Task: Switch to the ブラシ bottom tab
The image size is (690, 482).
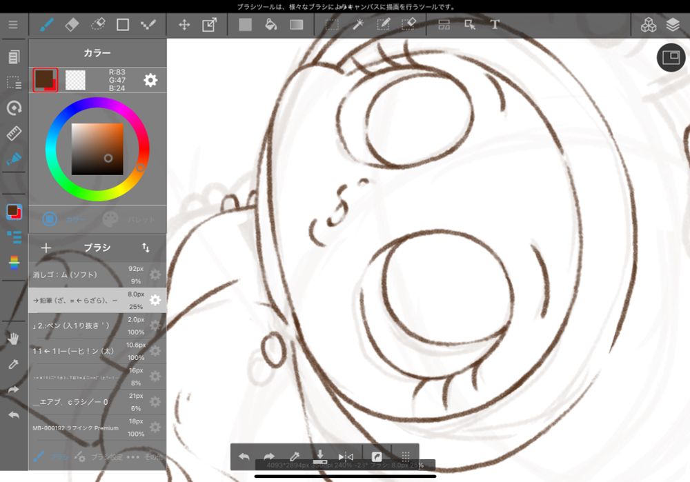Action: click(52, 457)
